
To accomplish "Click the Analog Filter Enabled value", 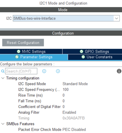I will pyautogui.click(x=69, y=112).
